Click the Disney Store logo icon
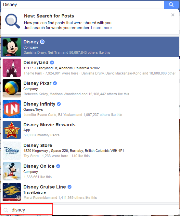Screen dimensions: 180x216 [x=12, y=151]
